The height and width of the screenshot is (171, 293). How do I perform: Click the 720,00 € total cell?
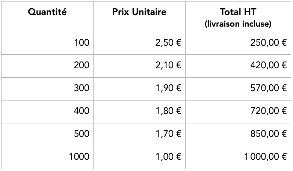(268, 111)
